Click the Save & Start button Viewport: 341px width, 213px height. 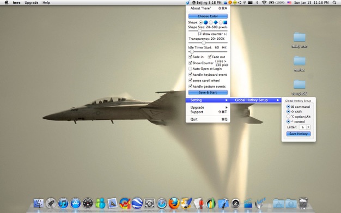[208, 93]
